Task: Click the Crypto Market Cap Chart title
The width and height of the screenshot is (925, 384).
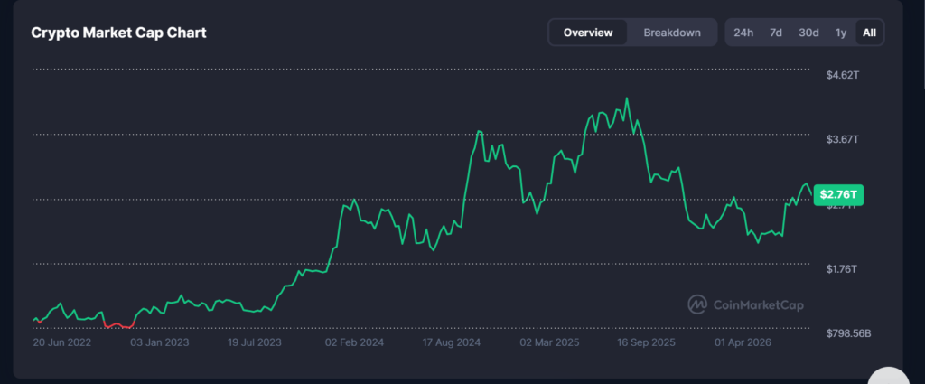Action: point(118,33)
